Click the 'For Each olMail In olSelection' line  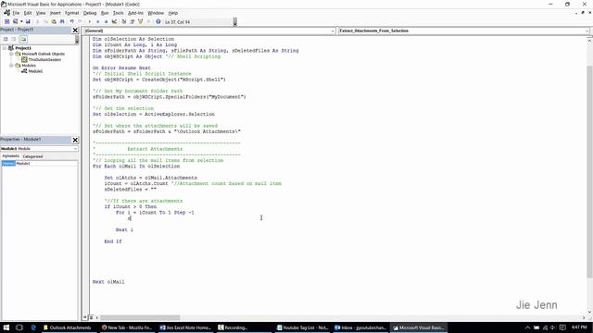[136, 166]
